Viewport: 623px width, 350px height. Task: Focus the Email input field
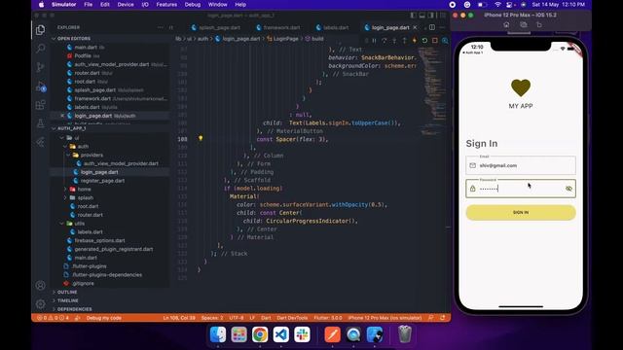pyautogui.click(x=521, y=165)
